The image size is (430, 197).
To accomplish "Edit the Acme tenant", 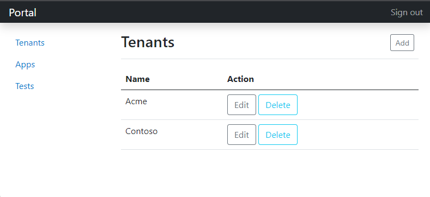I will (241, 105).
